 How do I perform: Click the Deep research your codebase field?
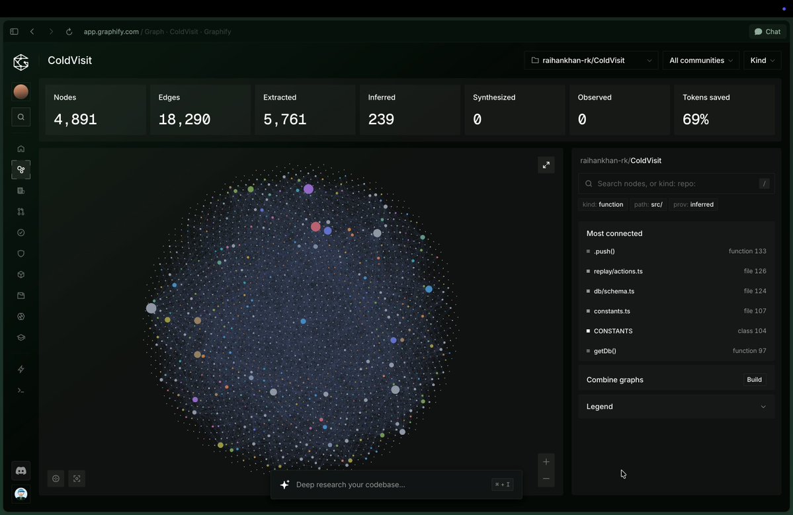click(x=396, y=484)
